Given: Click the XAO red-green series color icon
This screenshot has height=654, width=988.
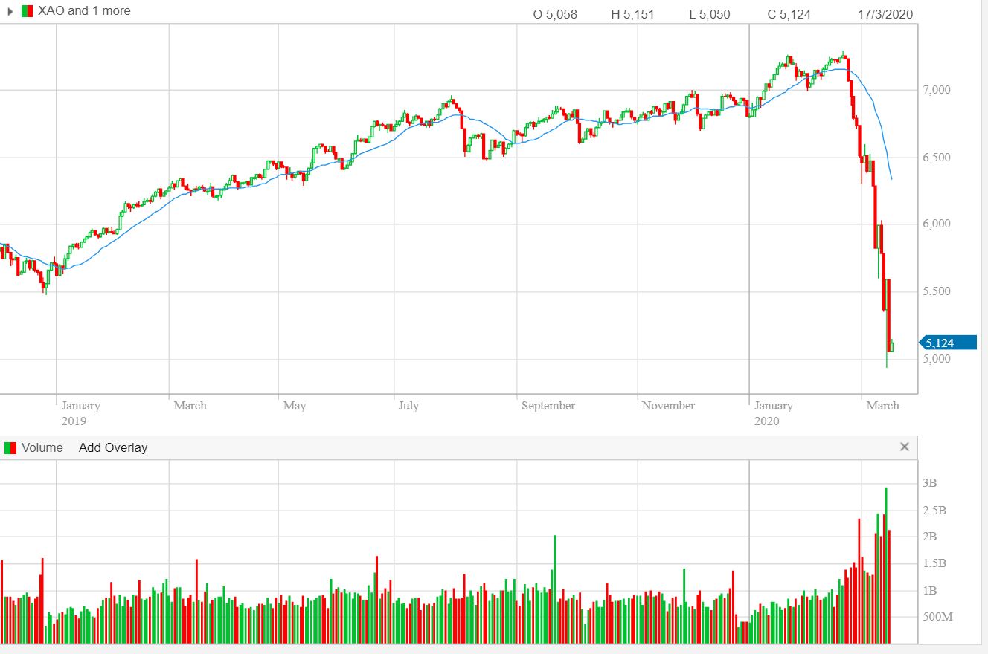Looking at the screenshot, I should 27,11.
